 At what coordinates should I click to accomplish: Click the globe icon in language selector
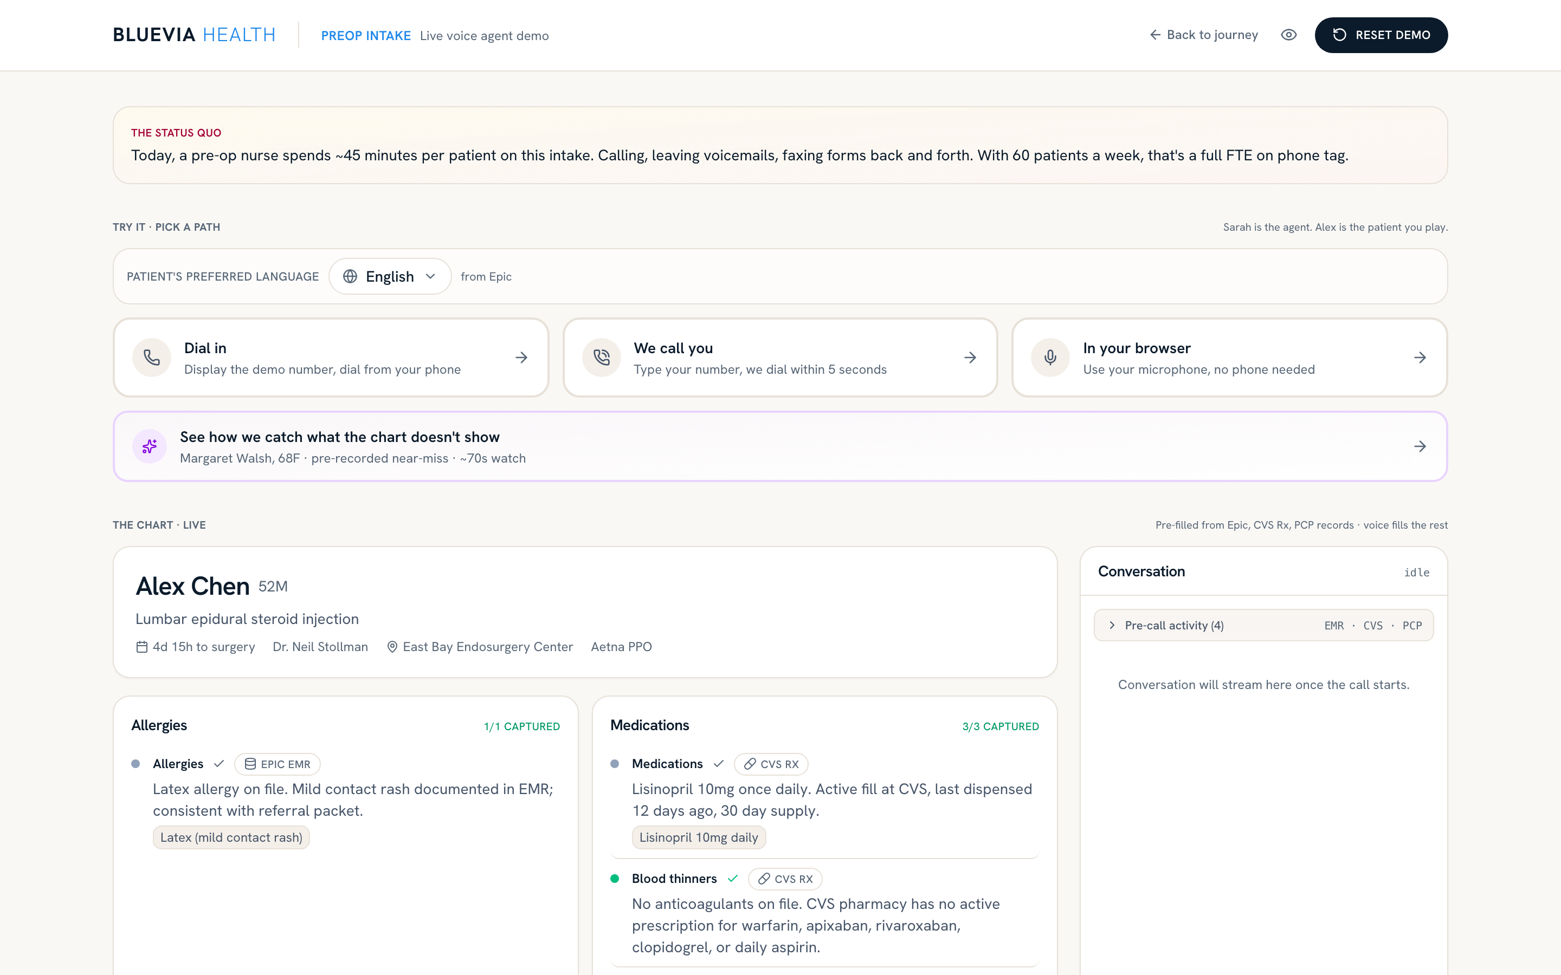pyautogui.click(x=350, y=277)
